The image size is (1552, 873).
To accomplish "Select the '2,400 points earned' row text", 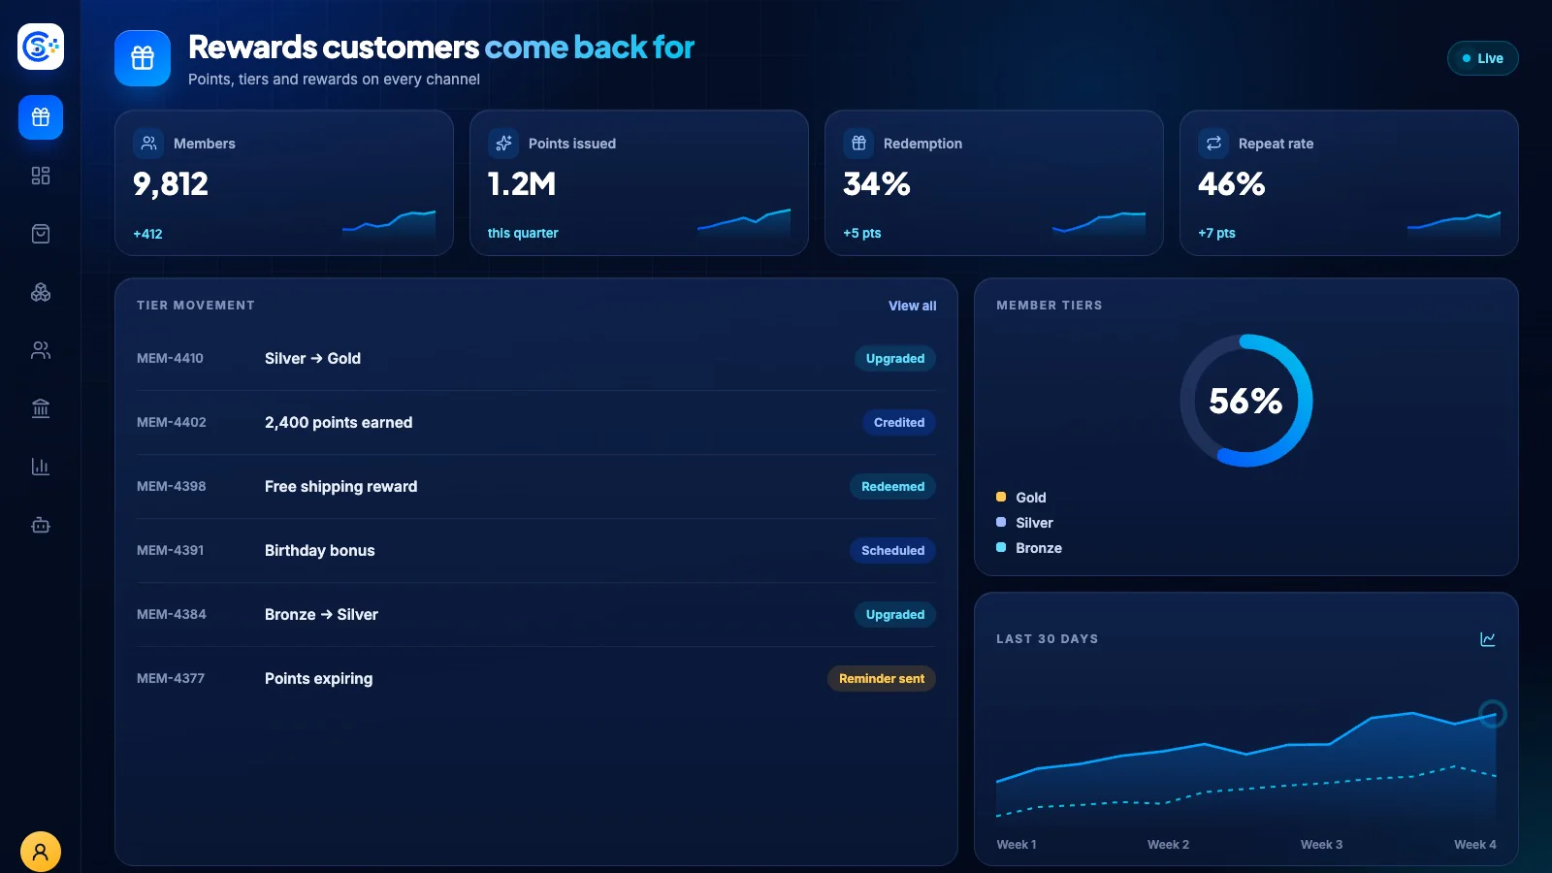I will (x=339, y=422).
